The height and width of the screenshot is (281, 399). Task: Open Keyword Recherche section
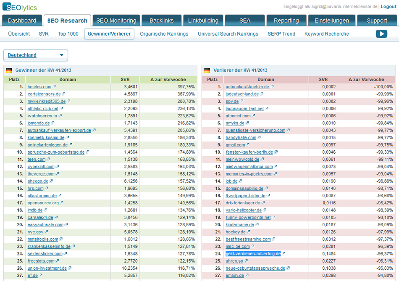coord(326,34)
